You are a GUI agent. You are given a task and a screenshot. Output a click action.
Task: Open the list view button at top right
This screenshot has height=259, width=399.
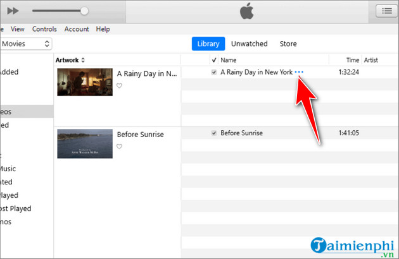[386, 11]
